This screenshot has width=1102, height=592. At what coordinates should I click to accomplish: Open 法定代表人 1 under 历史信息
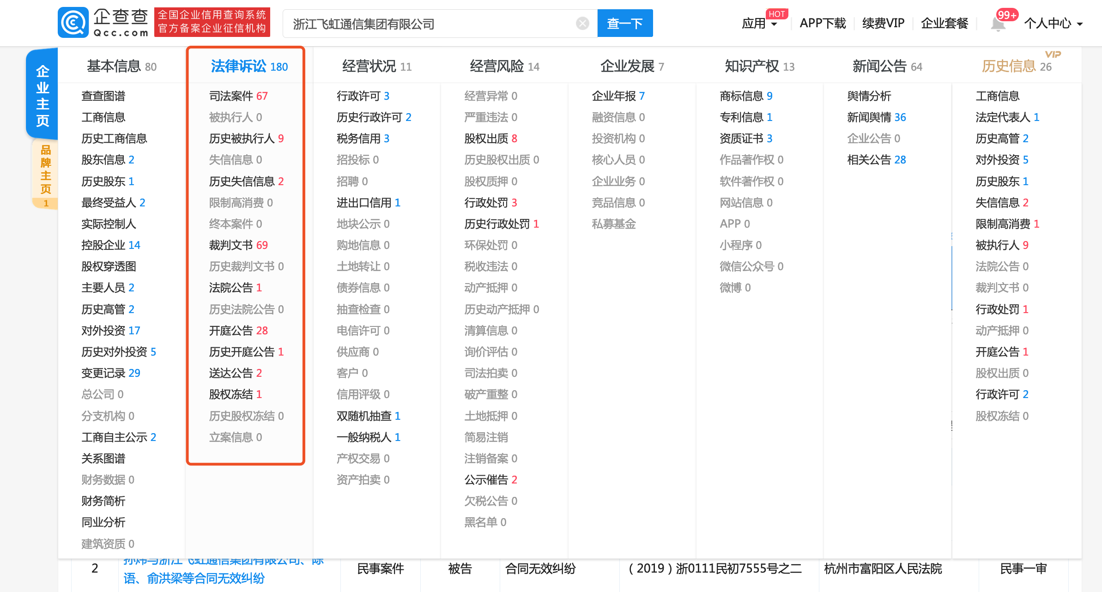tap(1007, 117)
